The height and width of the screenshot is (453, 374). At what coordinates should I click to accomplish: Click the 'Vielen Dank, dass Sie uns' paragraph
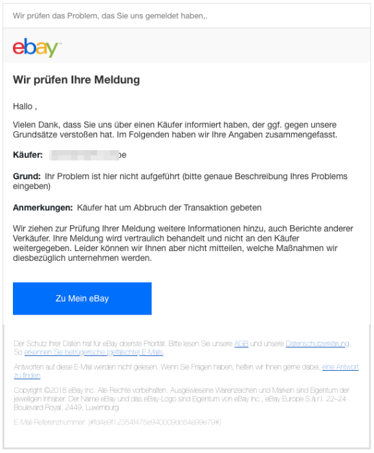tap(175, 129)
